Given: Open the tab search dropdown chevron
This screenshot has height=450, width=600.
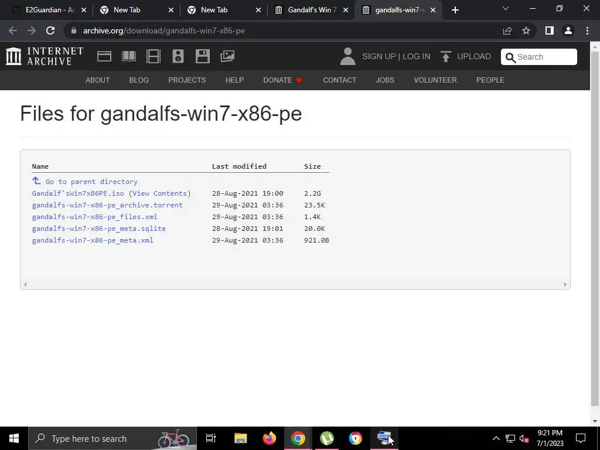Looking at the screenshot, I should coord(506,8).
